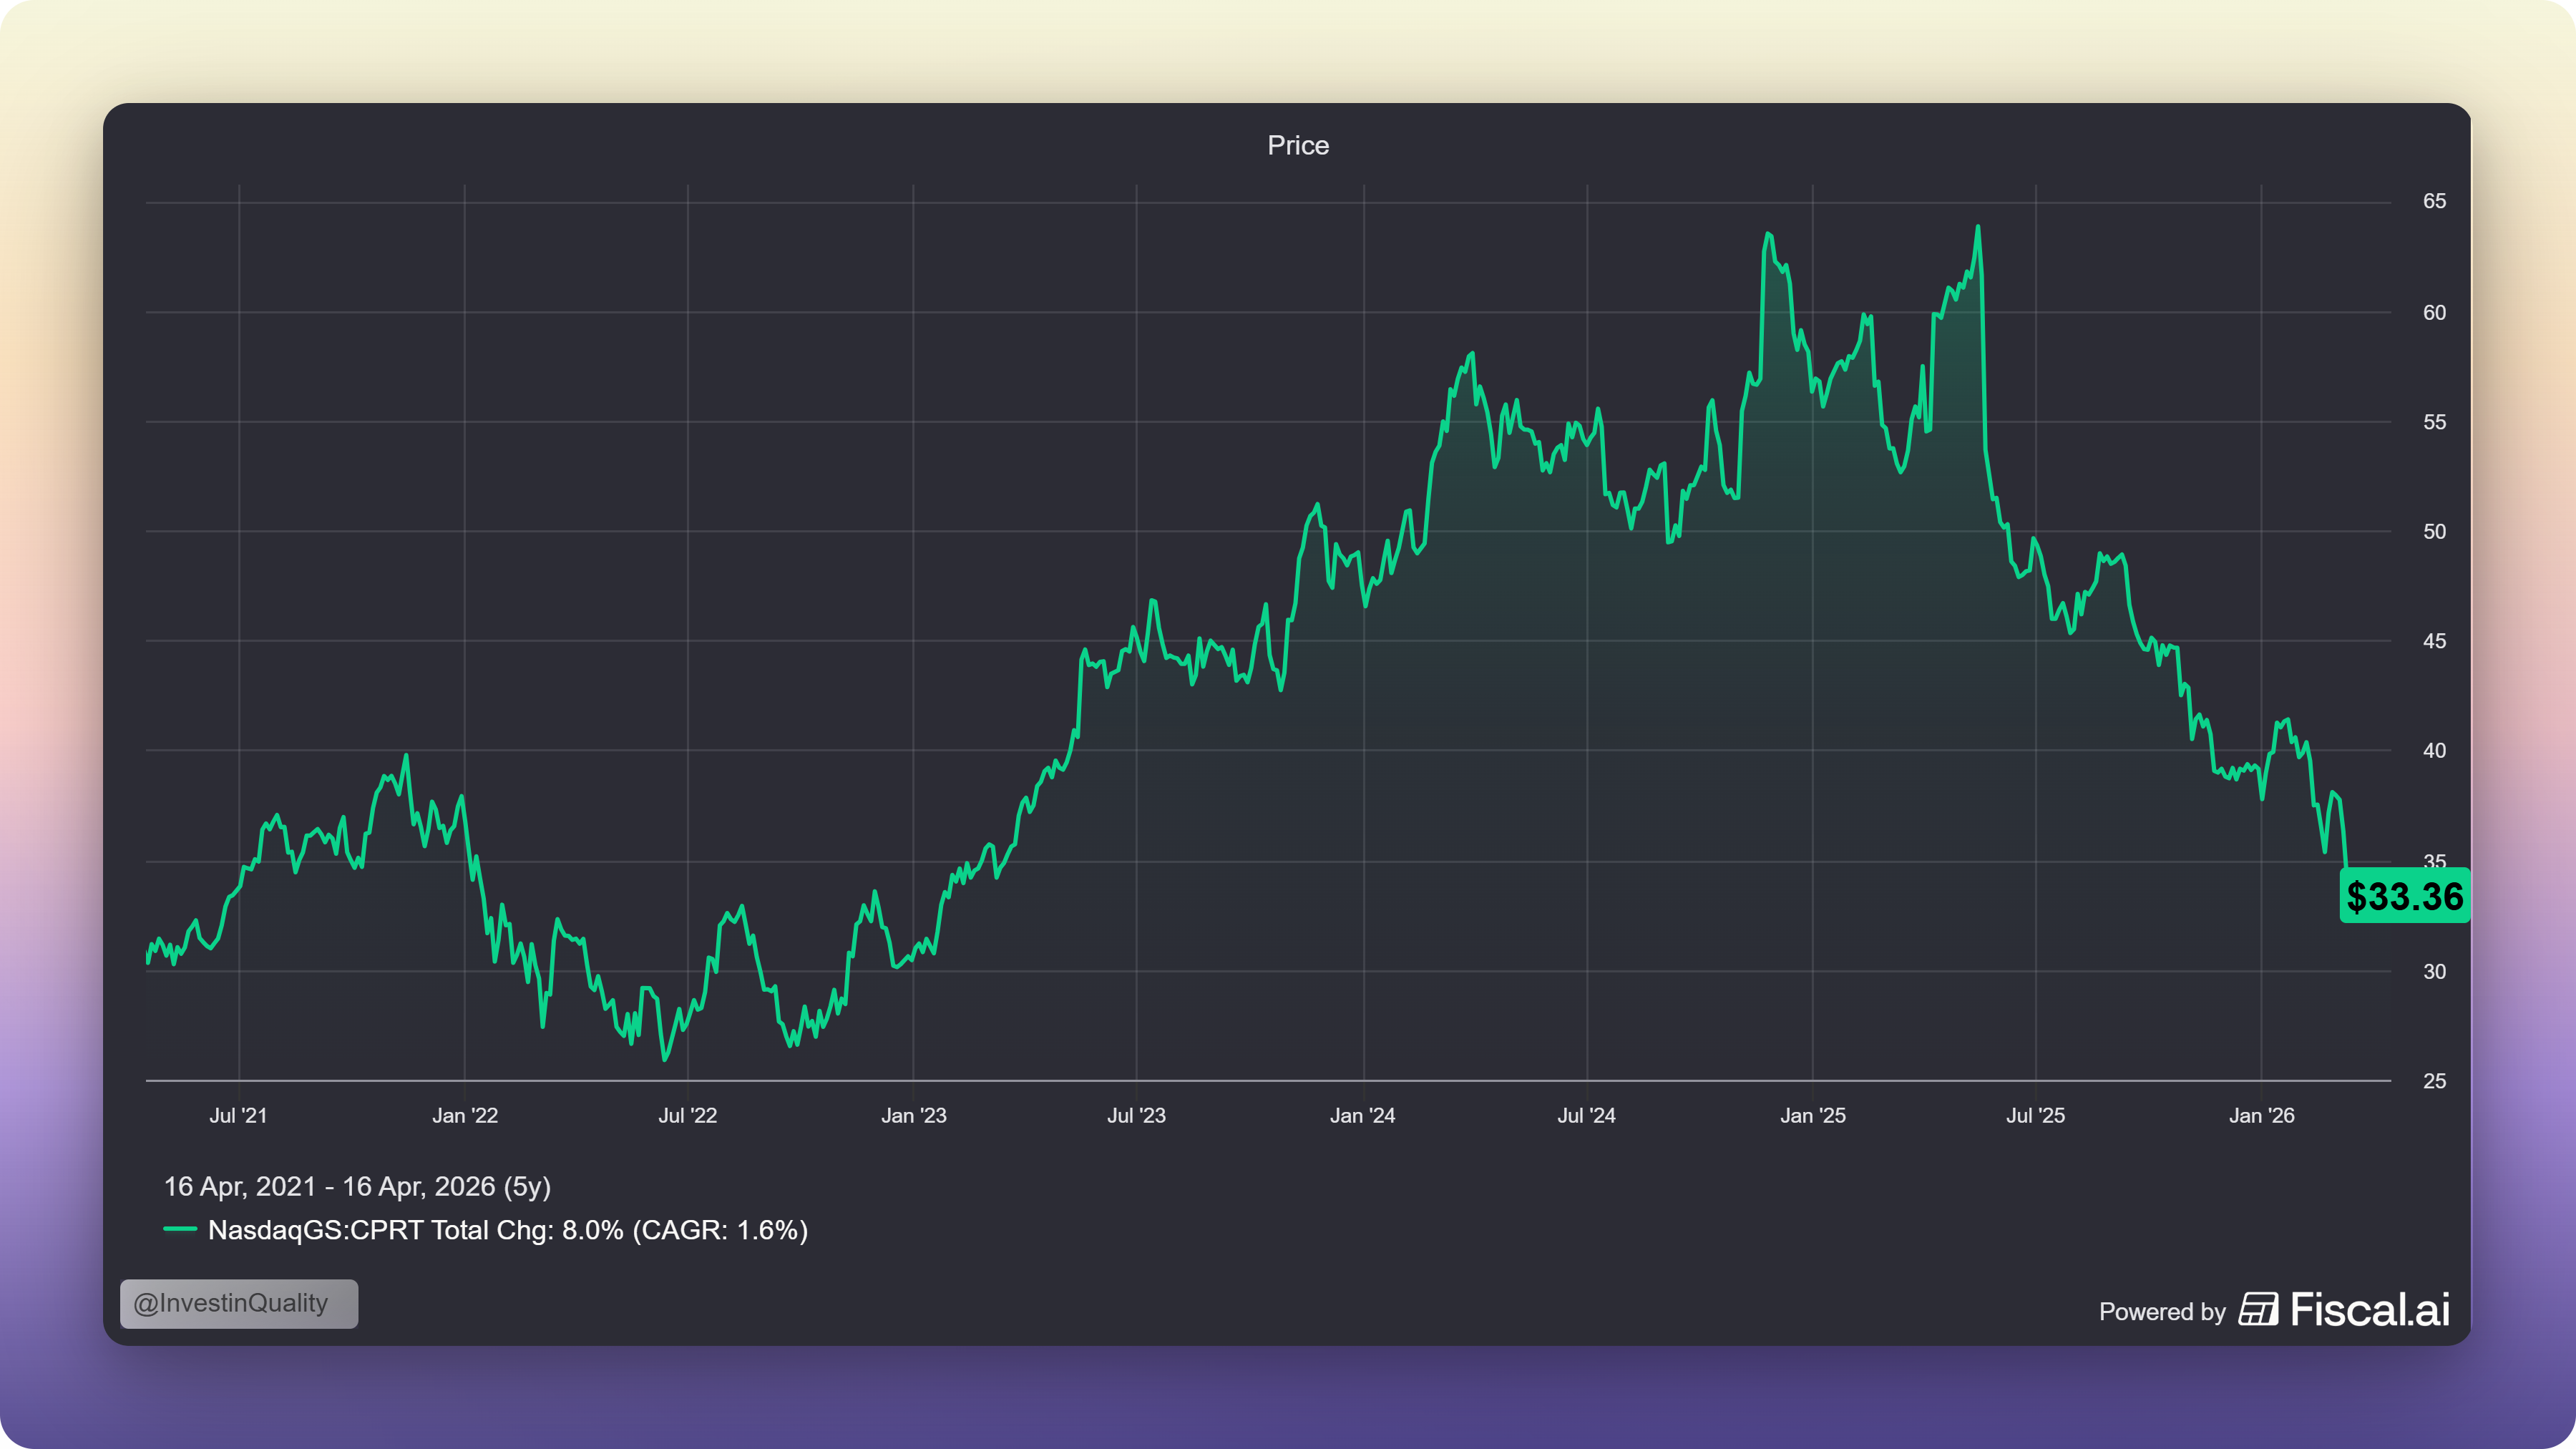This screenshot has width=2576, height=1449.
Task: Click the Jul '24 x-axis label
Action: [1586, 1115]
